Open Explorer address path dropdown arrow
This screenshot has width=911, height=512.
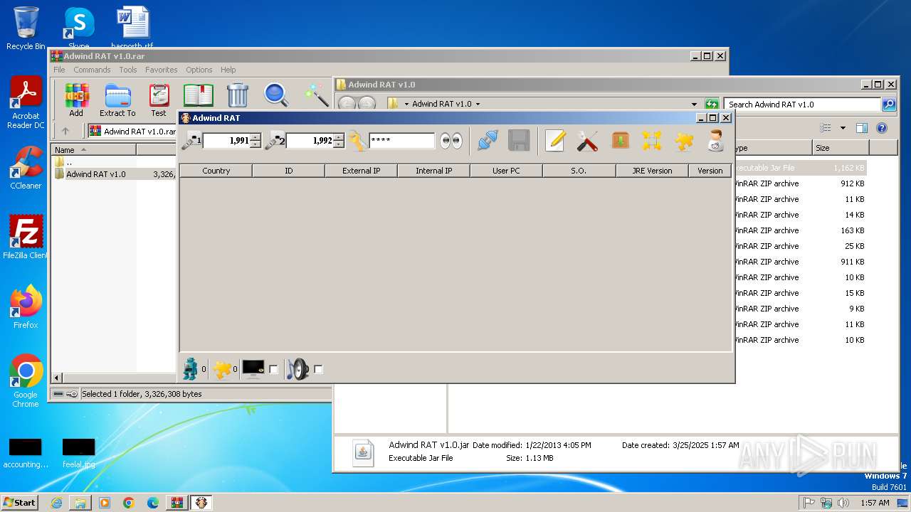coord(694,105)
